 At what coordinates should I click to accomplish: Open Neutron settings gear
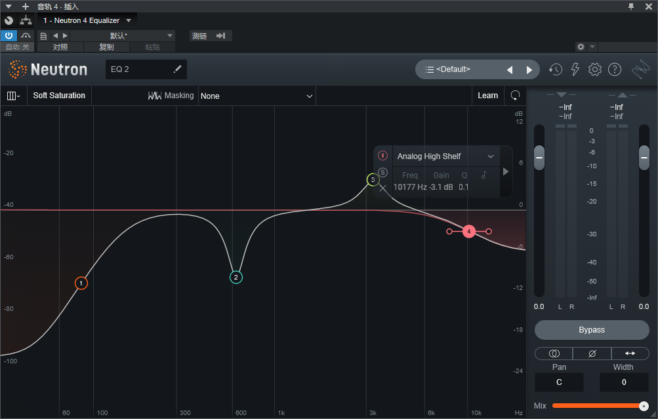[x=594, y=69]
